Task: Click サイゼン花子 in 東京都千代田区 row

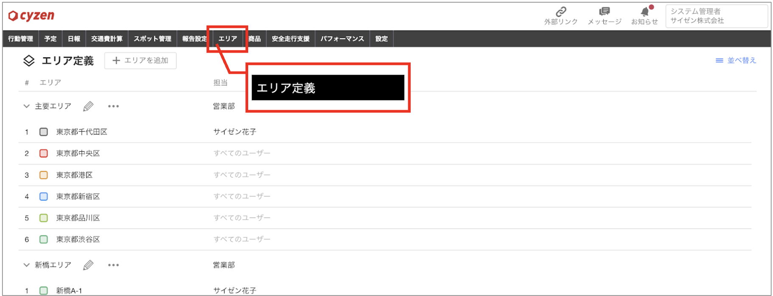Action: tap(235, 132)
